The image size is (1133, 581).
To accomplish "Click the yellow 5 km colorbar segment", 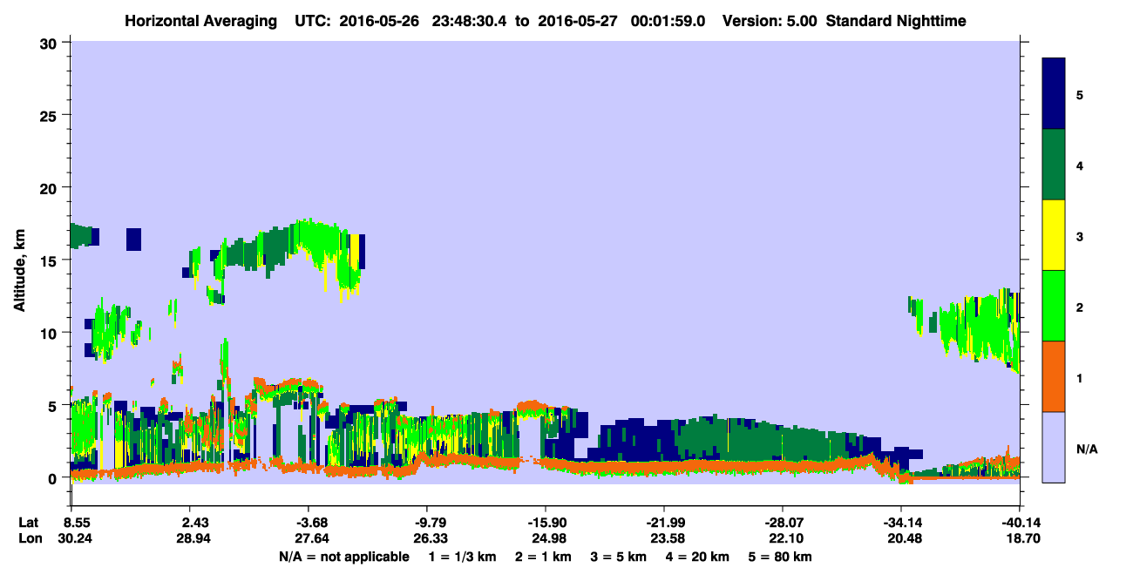I will (x=1054, y=235).
